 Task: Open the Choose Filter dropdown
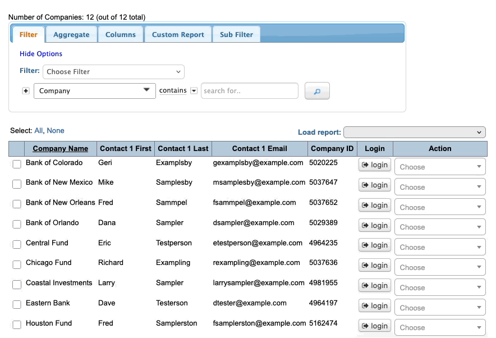coord(113,72)
